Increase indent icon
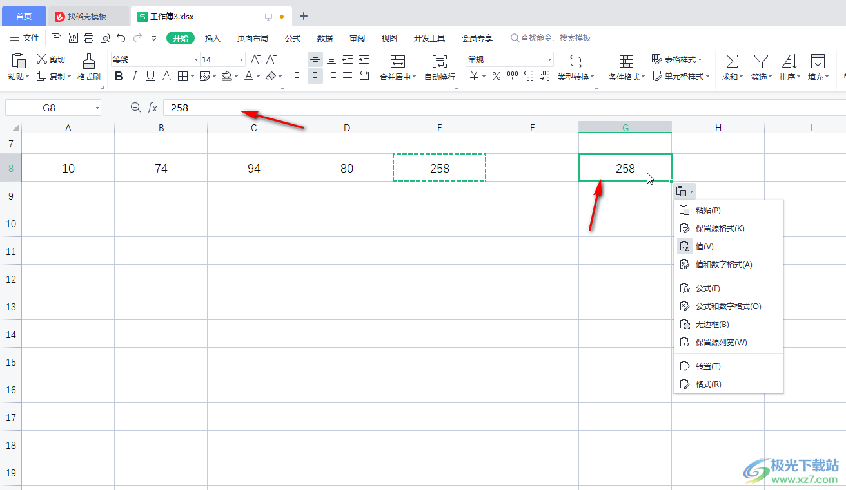 364,59
